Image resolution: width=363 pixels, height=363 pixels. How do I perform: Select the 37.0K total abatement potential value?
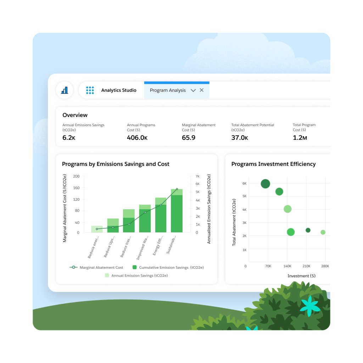(x=240, y=138)
